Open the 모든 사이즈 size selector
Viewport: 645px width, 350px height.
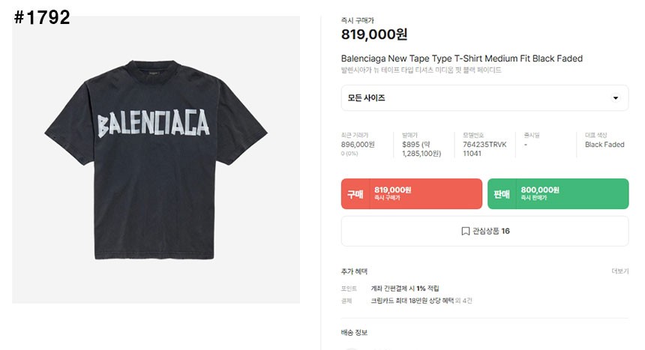pyautogui.click(x=484, y=98)
